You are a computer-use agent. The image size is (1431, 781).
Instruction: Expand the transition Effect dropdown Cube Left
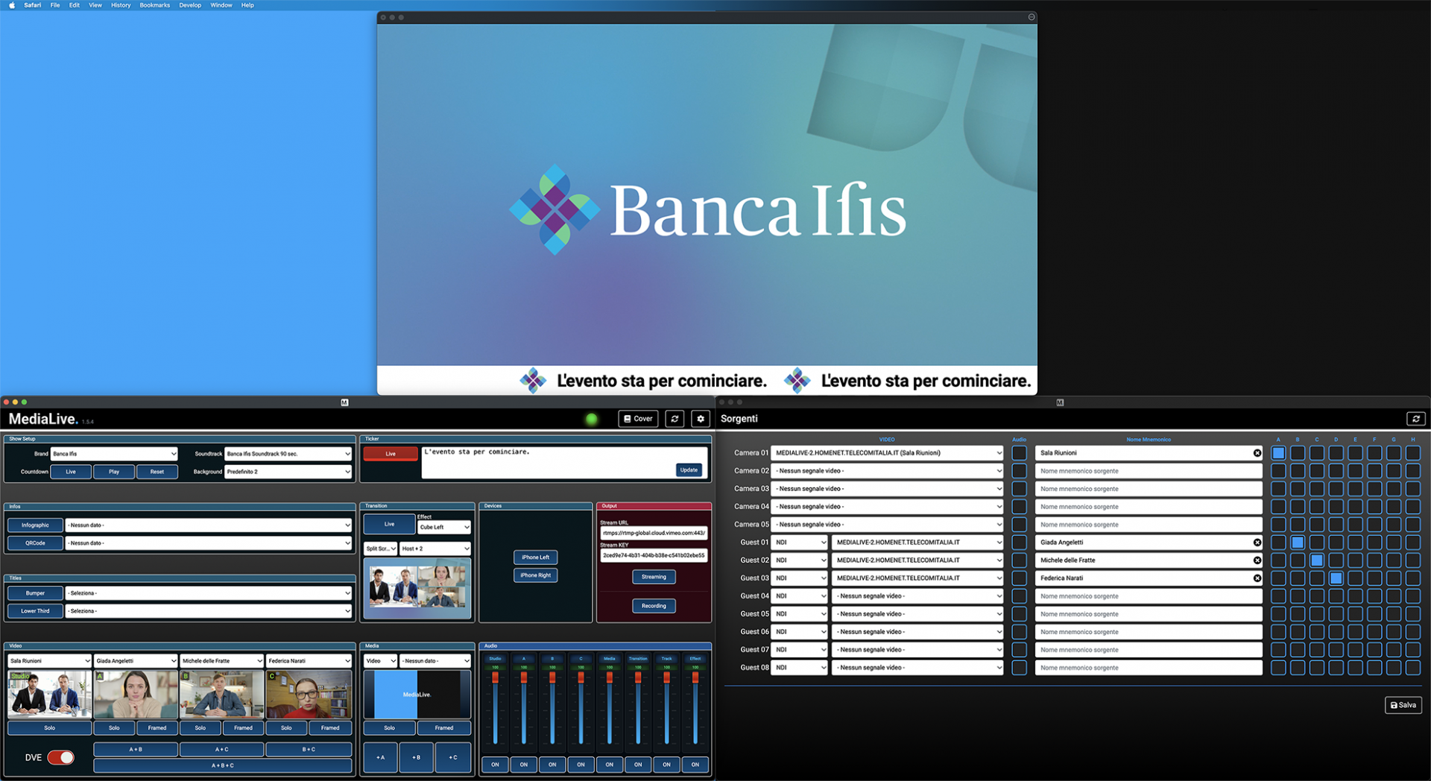(x=443, y=527)
